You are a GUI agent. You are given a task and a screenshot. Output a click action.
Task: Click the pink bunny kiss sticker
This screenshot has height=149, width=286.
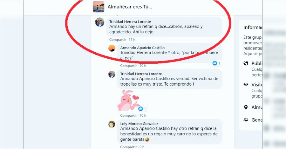(x=128, y=100)
